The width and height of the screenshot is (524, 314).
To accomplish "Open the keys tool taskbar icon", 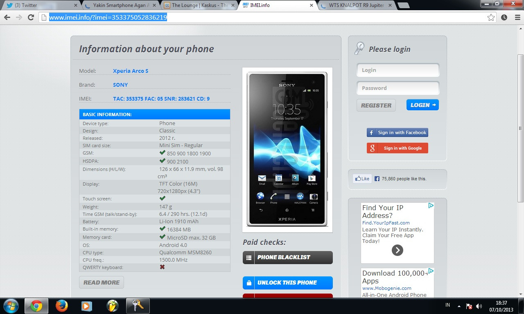I will [137, 306].
